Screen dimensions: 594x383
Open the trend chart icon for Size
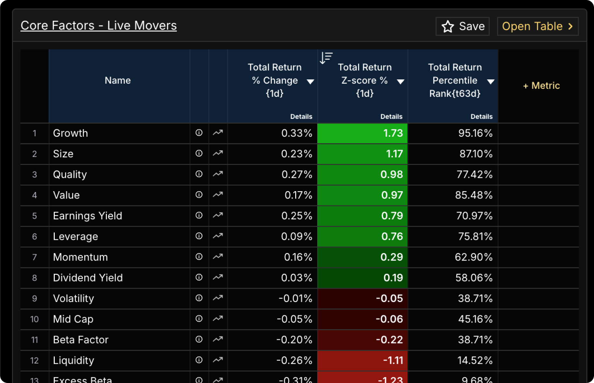tap(218, 153)
